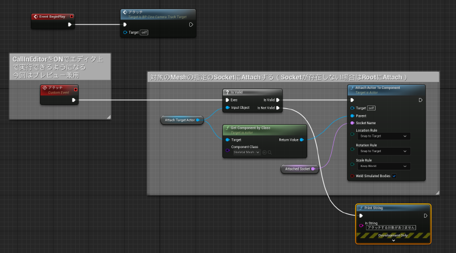The height and width of the screenshot is (253, 456).
Task: Click the search icon beside Skeletal Mesh class
Action: (x=270, y=152)
